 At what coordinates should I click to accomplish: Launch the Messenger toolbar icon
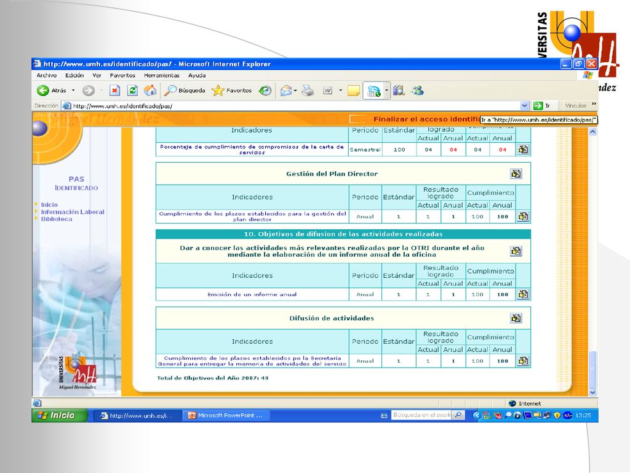tap(418, 91)
